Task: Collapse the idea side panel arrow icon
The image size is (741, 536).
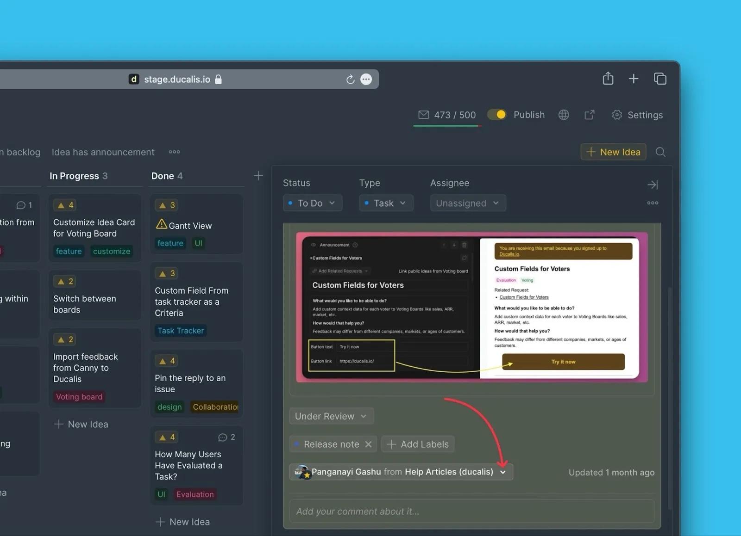Action: point(653,185)
